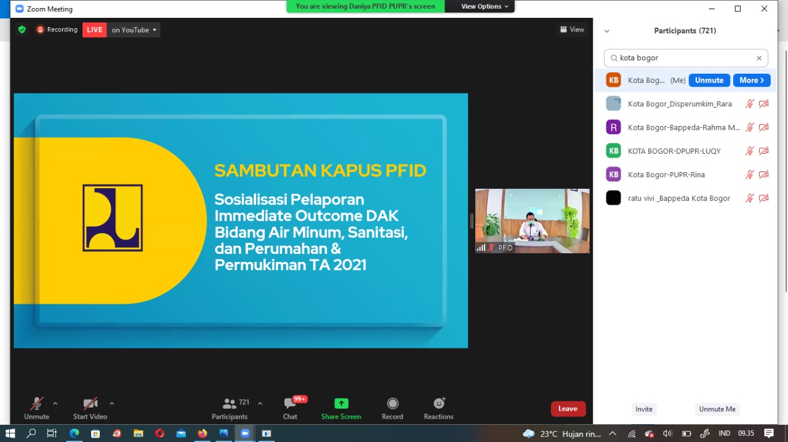Click the PFID speaker video thumbnail
Screen dimensions: 788x442
(533, 221)
